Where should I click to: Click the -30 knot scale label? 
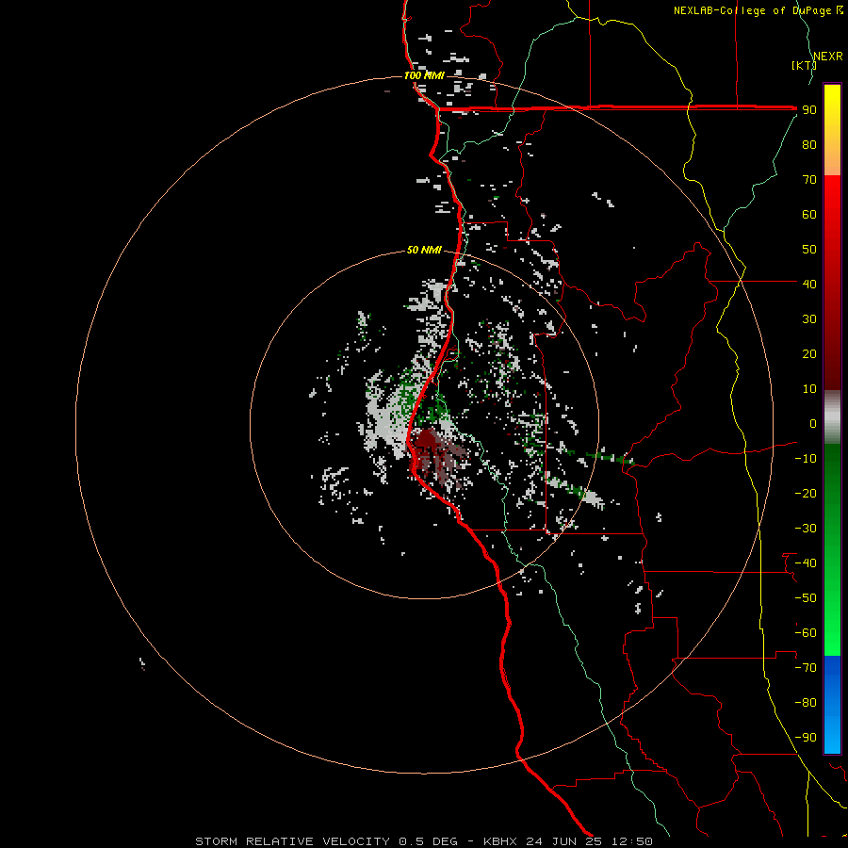(x=806, y=529)
